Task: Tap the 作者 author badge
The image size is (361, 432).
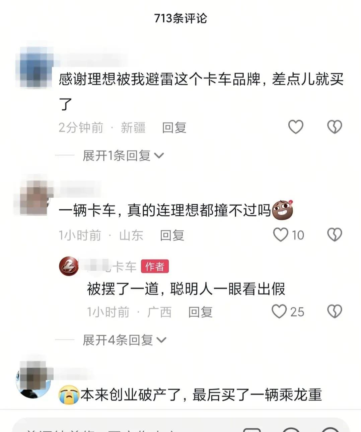Action: click(155, 266)
